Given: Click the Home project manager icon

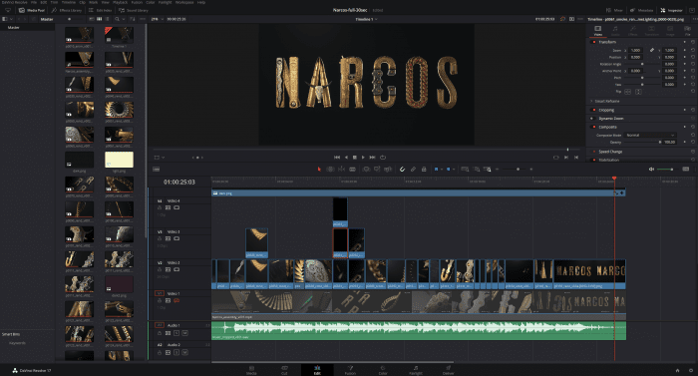Looking at the screenshot, I should [677, 370].
